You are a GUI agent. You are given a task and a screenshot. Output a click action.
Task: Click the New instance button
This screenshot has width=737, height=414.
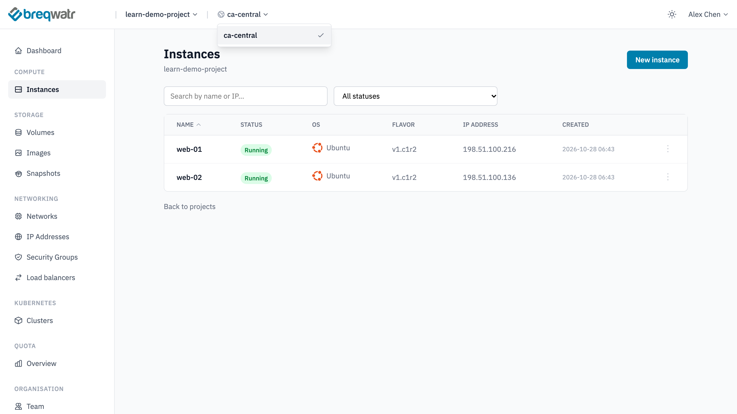click(x=657, y=60)
